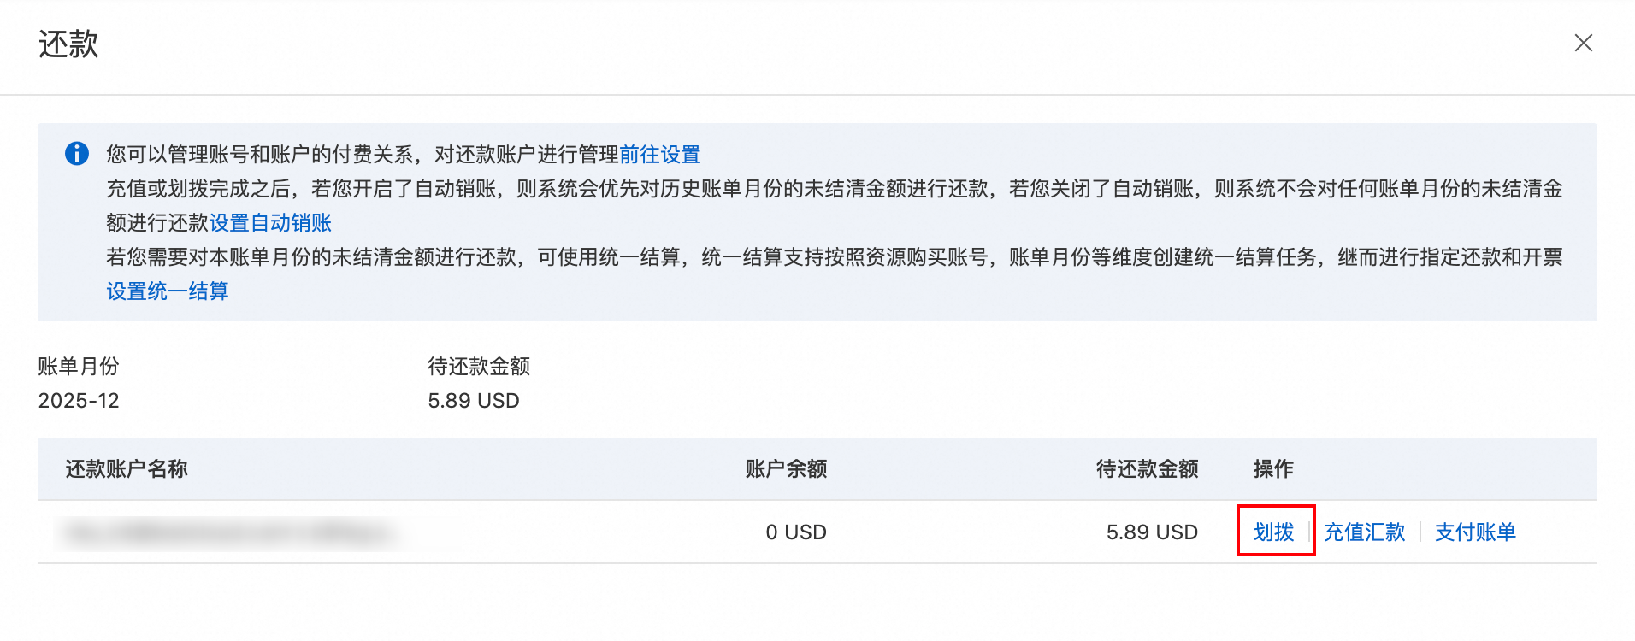
Task: Click the 账户余额 column header
Action: click(x=785, y=469)
